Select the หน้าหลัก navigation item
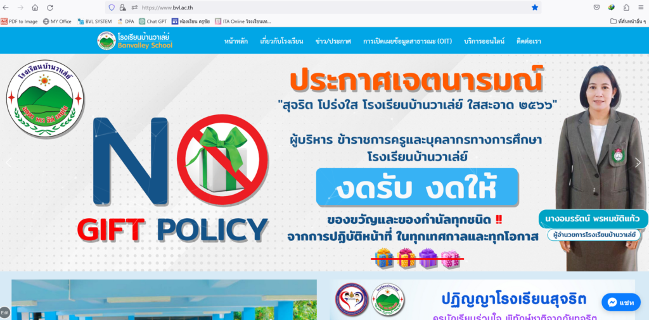 (236, 41)
